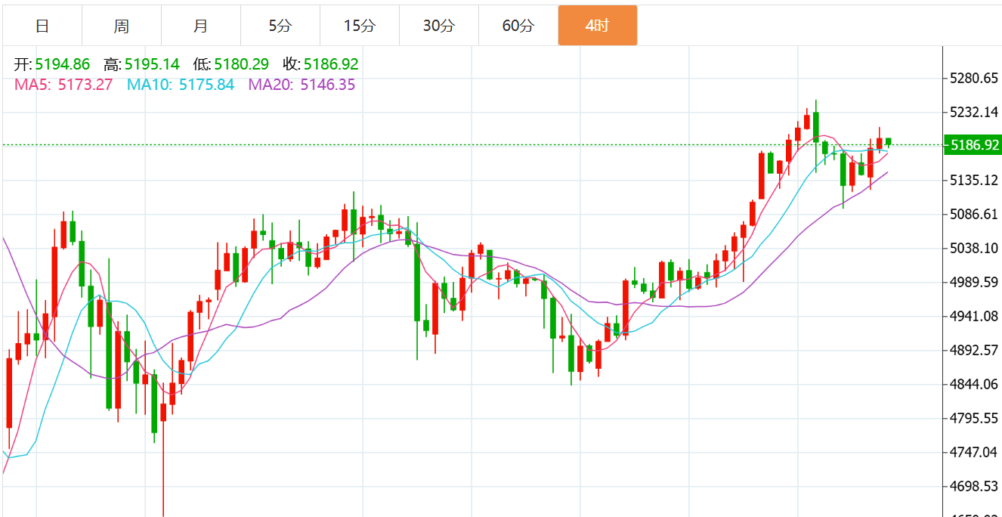Click the 5038.10 price axis label
The width and height of the screenshot is (1002, 517).
pyautogui.click(x=974, y=248)
